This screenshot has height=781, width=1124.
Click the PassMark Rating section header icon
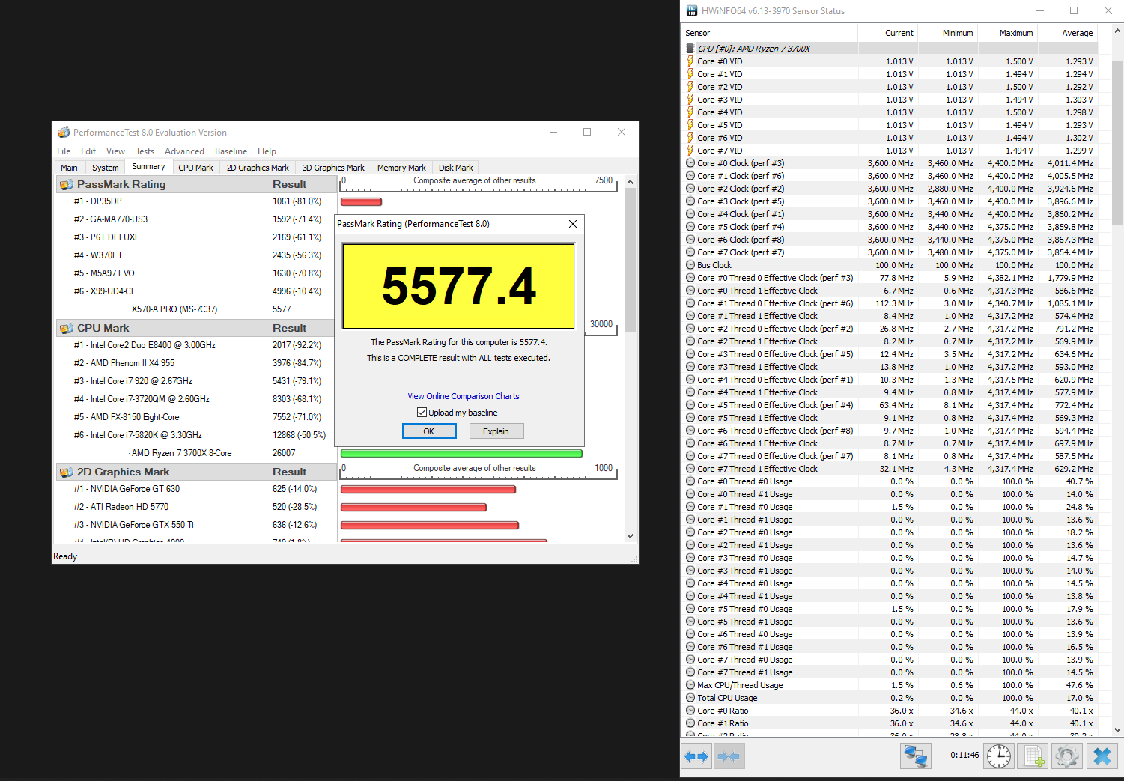coord(67,184)
